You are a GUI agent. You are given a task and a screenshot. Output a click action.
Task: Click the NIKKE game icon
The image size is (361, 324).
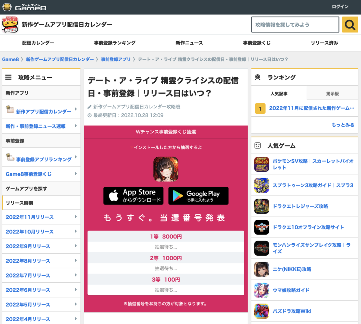coord(262,269)
